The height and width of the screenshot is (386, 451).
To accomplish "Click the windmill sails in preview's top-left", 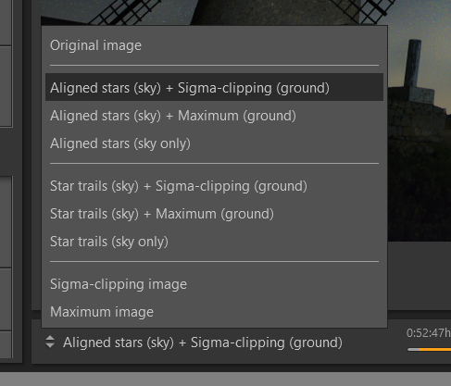I will (125, 12).
